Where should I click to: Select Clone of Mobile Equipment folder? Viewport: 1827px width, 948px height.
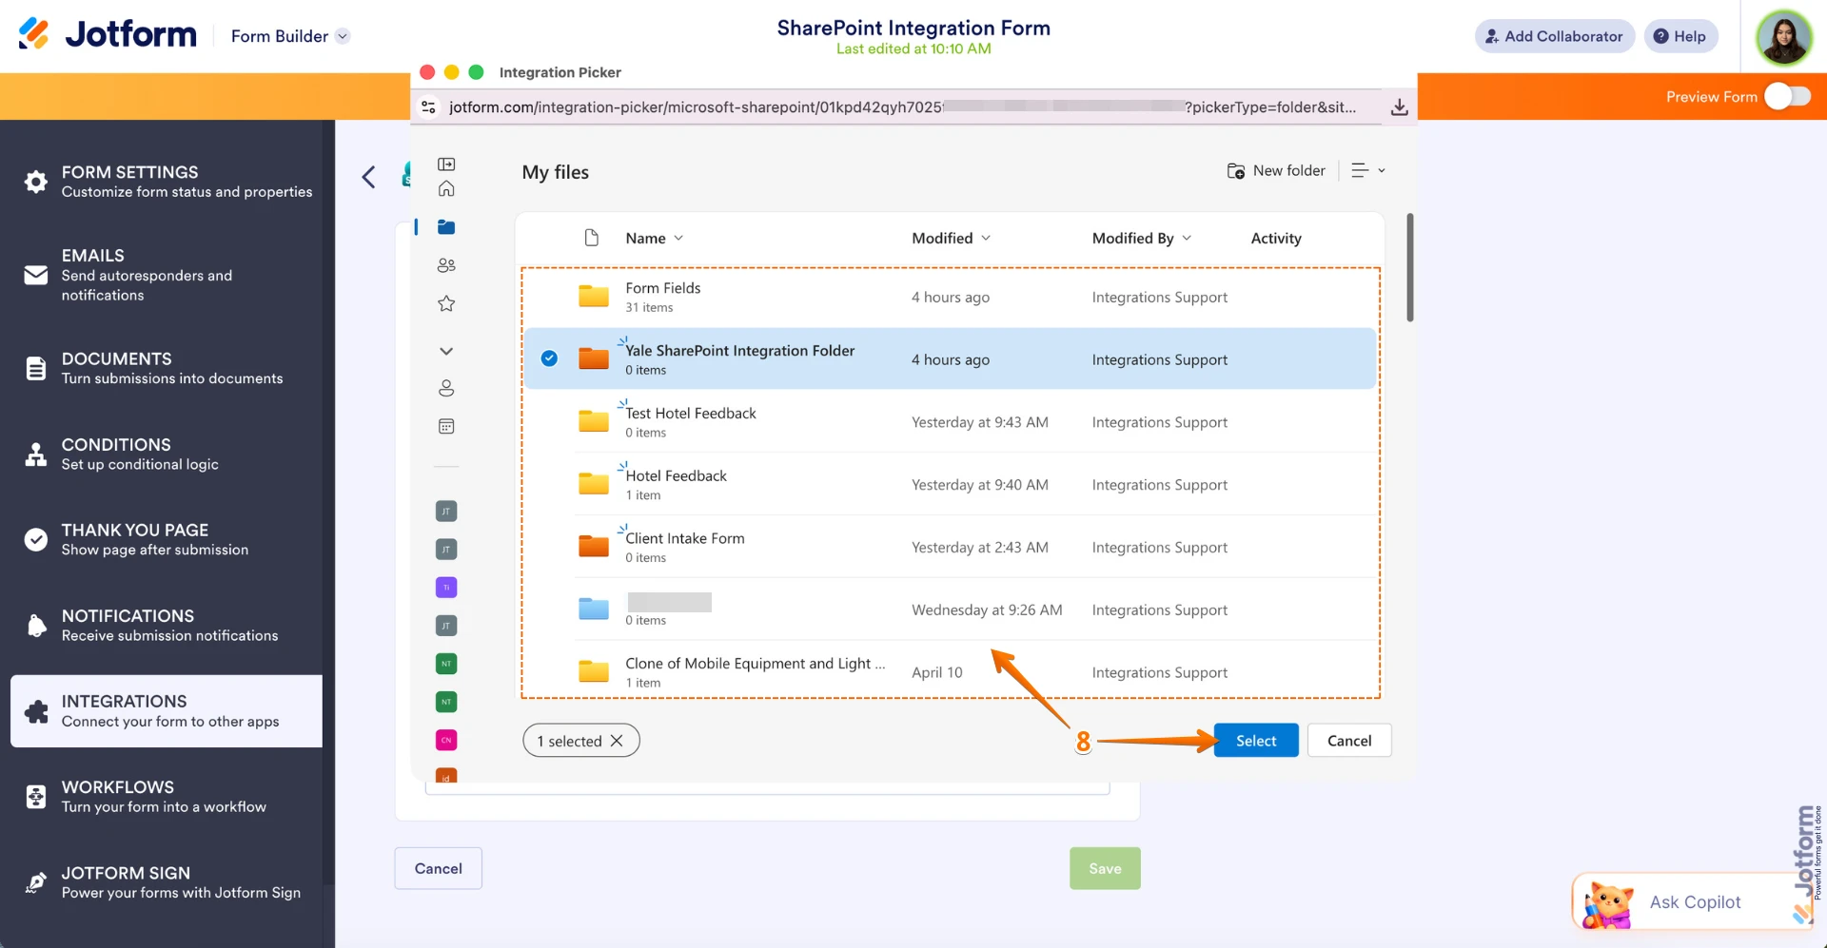click(x=950, y=670)
